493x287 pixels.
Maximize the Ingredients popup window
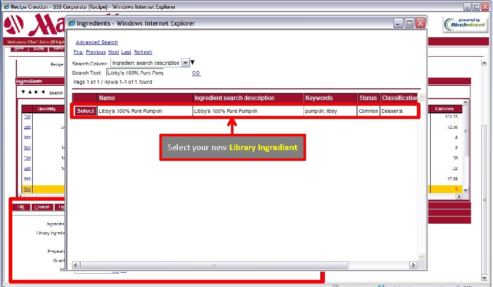point(409,23)
